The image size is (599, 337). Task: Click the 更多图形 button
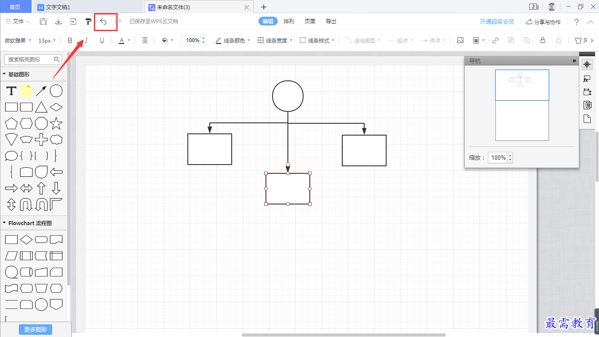36,330
